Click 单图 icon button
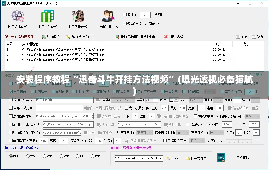The height and width of the screenshot is (170, 269). click(x=85, y=133)
